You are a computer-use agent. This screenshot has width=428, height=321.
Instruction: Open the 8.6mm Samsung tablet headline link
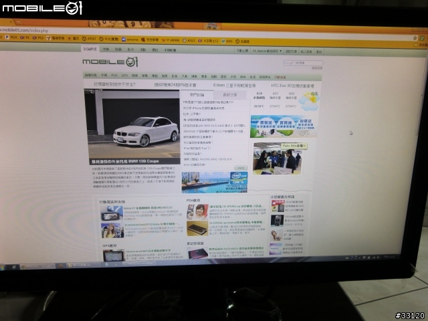(234, 86)
